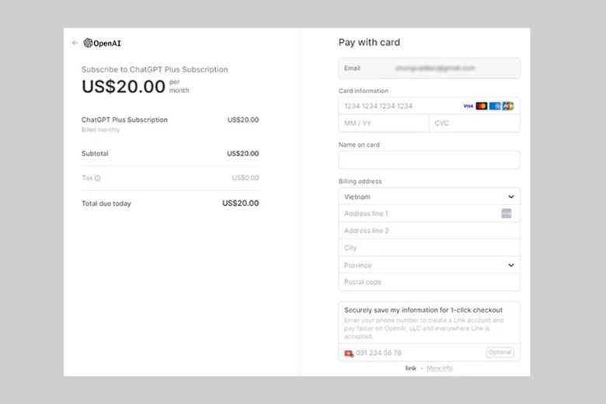Select the Name on card field
This screenshot has width=606, height=404.
[x=429, y=160]
